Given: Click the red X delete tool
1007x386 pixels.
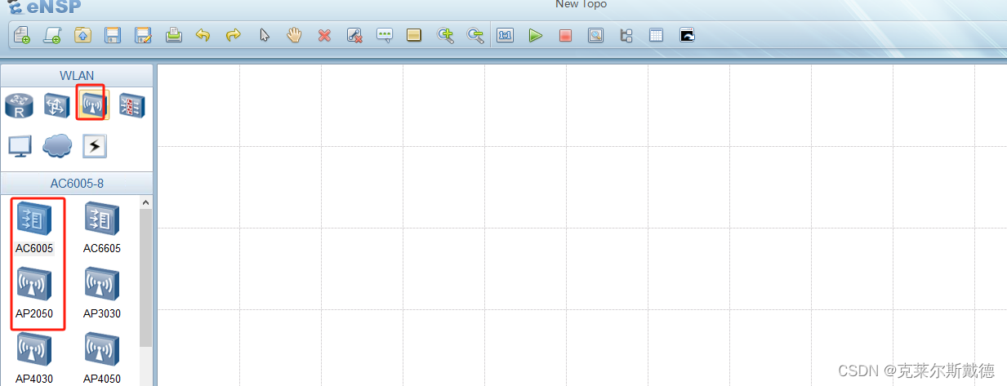Looking at the screenshot, I should (x=324, y=35).
